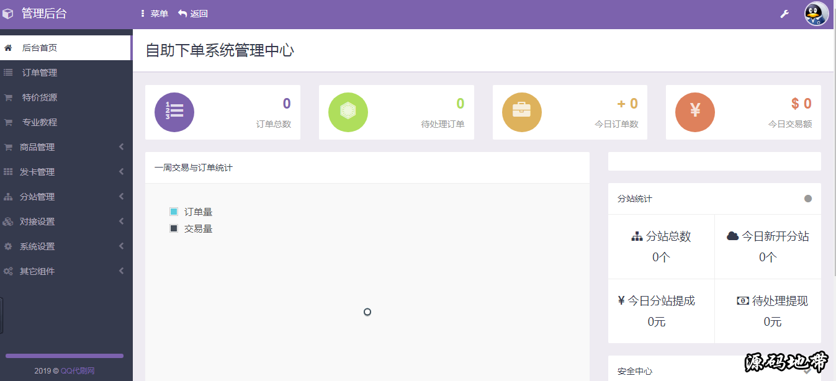The width and height of the screenshot is (836, 381).
Task: Click the 自助下单系统管理中心 heading
Action: click(220, 50)
